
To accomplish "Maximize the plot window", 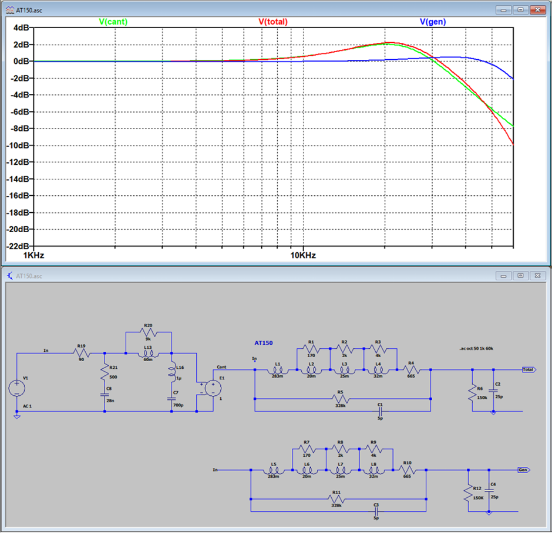I will tap(521, 10).
